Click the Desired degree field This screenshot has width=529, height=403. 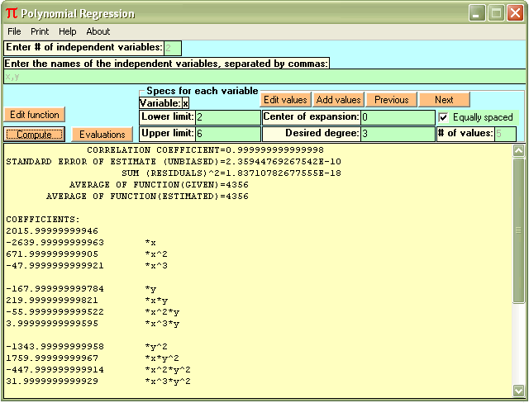397,134
